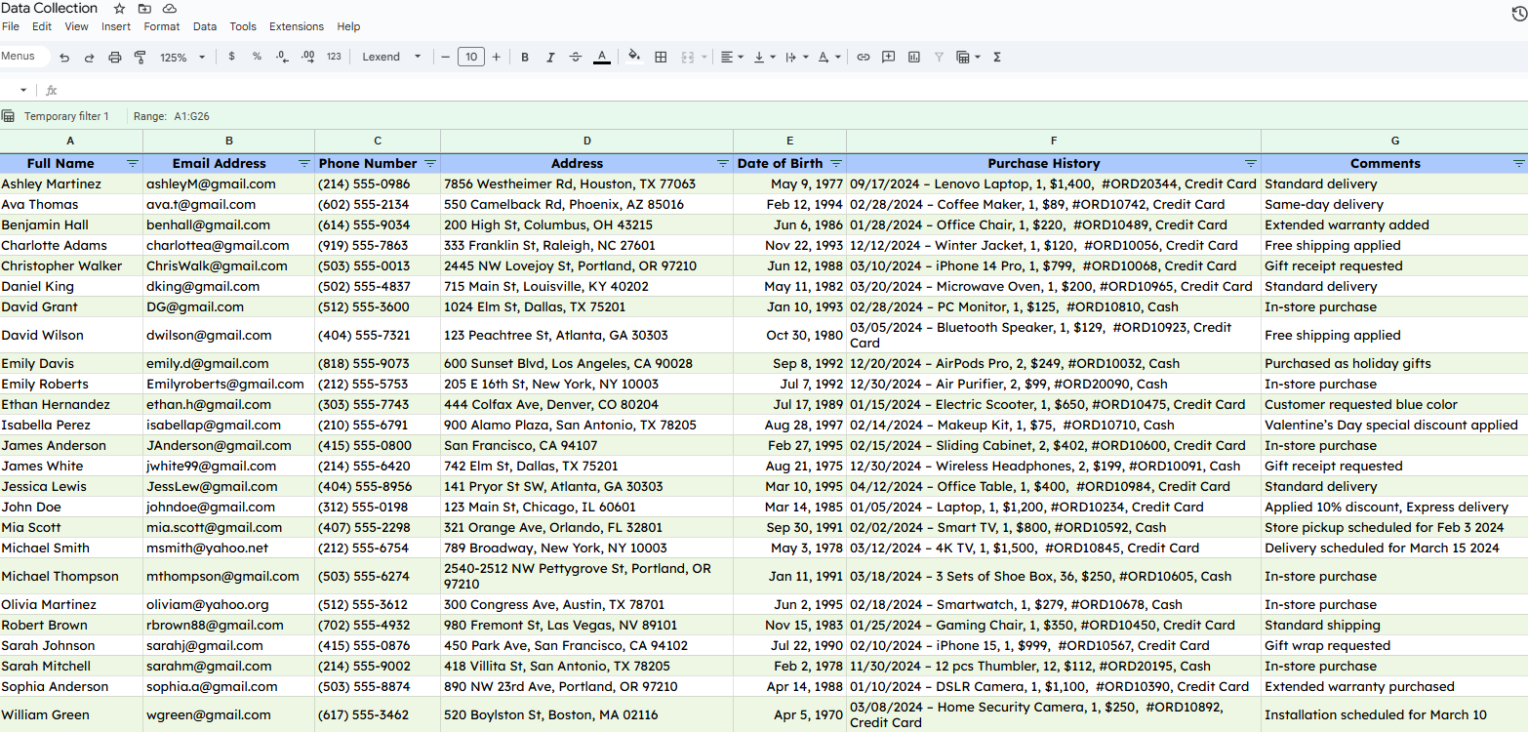Click the font size field
Screen dimensions: 1528x732
tap(471, 57)
